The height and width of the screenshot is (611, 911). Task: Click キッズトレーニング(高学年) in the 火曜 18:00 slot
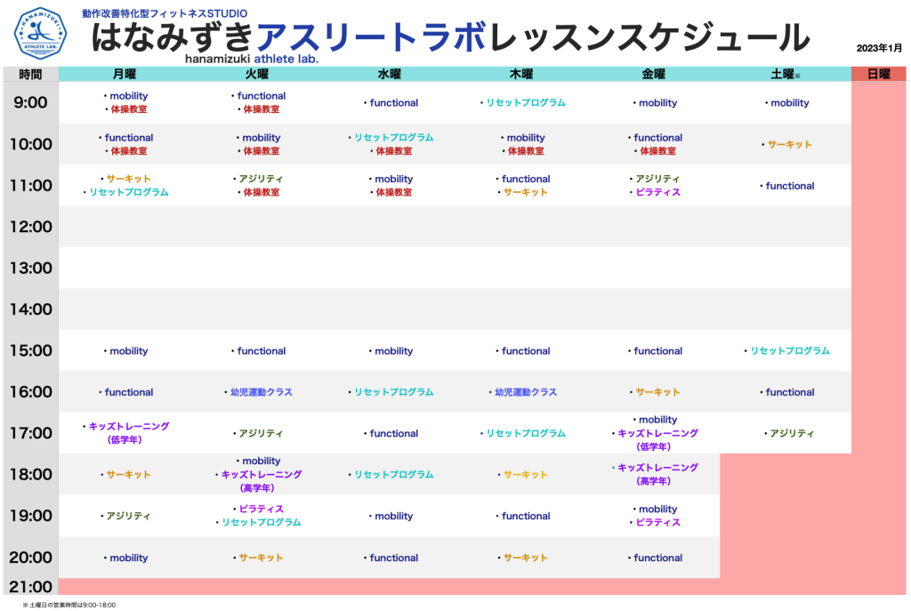[x=262, y=481]
